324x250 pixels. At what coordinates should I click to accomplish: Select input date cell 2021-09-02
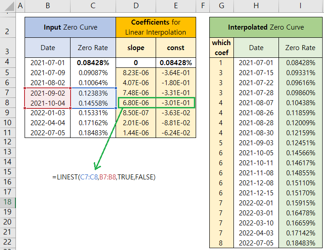pyautogui.click(x=48, y=93)
